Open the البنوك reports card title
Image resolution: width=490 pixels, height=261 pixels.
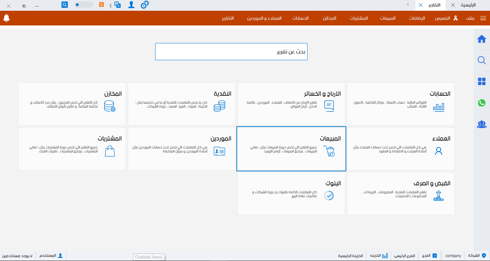tap(333, 184)
